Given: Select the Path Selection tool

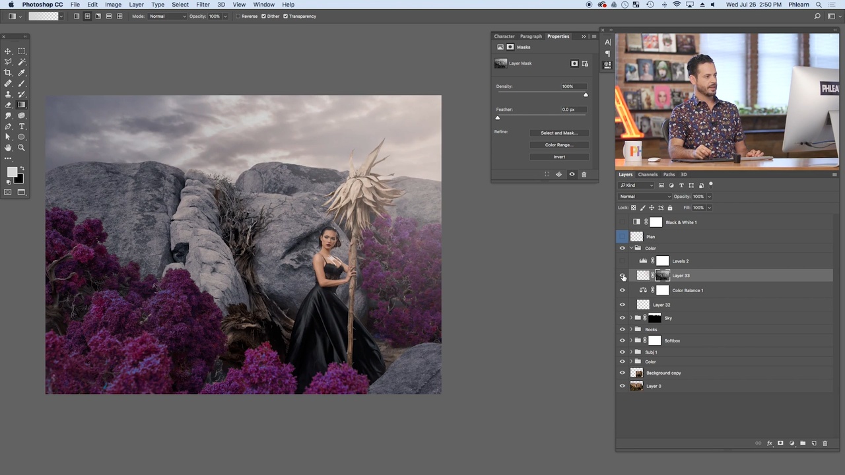Looking at the screenshot, I should tap(8, 137).
